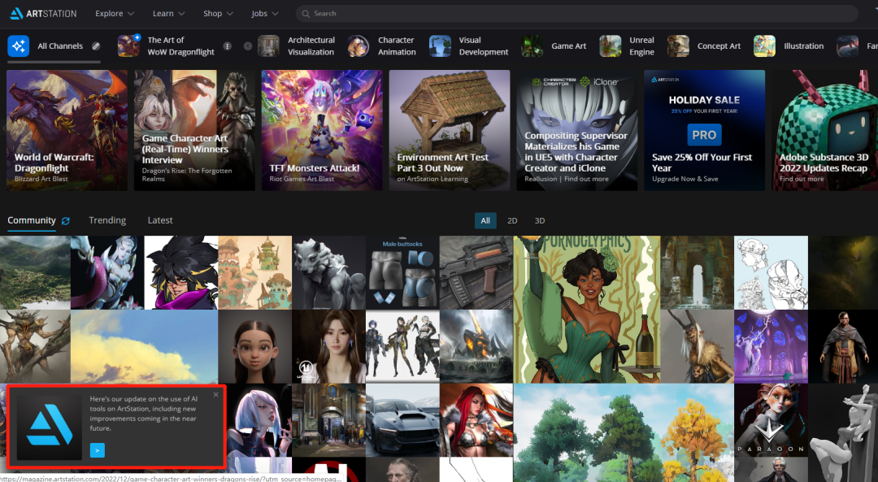Screen dimensions: 878x482
Task: Click The Art of WoW Dragonflight channel icon
Action: click(x=128, y=46)
